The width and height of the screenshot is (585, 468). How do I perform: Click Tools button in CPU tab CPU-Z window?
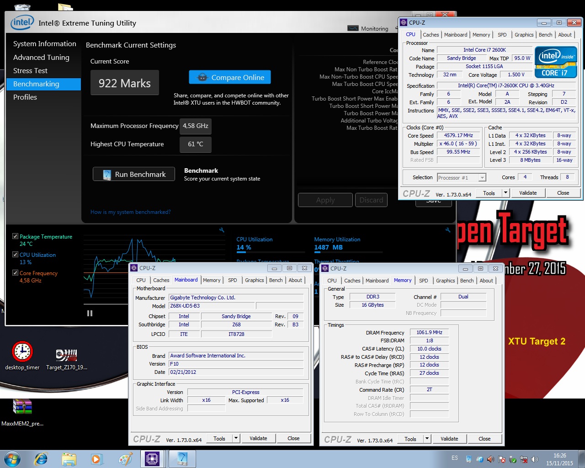(x=489, y=193)
